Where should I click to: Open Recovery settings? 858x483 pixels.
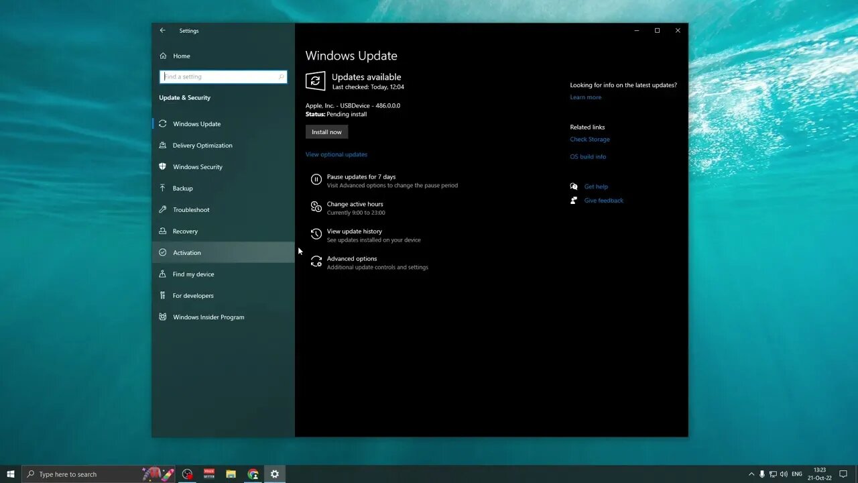[223, 231]
